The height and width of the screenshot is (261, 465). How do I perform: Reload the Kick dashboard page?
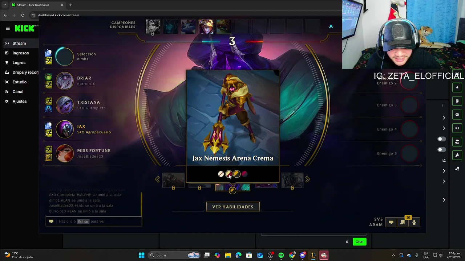23,15
